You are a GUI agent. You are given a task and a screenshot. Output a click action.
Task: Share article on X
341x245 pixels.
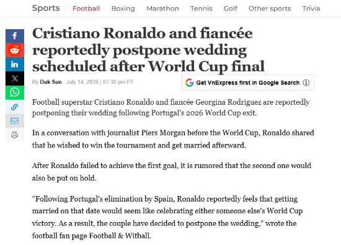pos(15,78)
